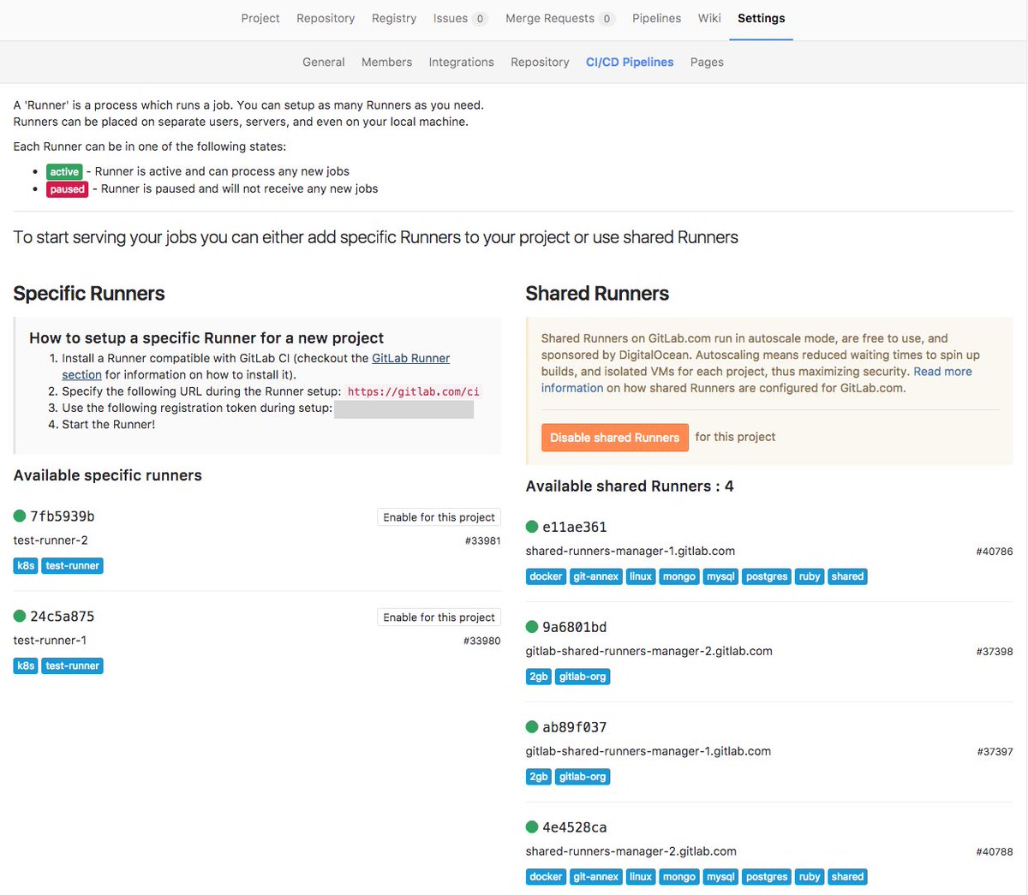Click 2gb tag on runner 9a6801bd
This screenshot has width=1028, height=895.
pyautogui.click(x=539, y=677)
